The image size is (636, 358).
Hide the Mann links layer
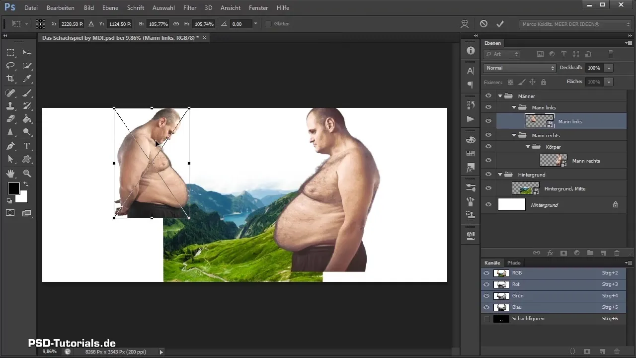(488, 121)
